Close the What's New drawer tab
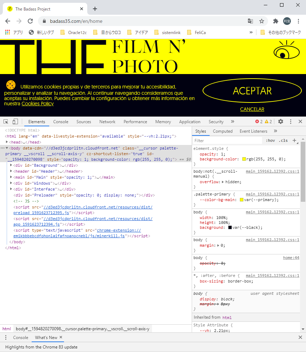Viewport: 306px width, 352px height. click(61, 337)
